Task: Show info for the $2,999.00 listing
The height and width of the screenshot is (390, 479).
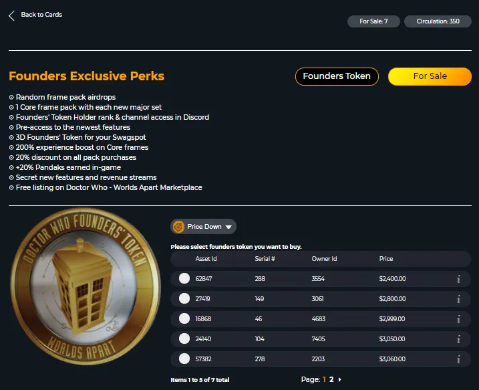Action: coord(458,319)
